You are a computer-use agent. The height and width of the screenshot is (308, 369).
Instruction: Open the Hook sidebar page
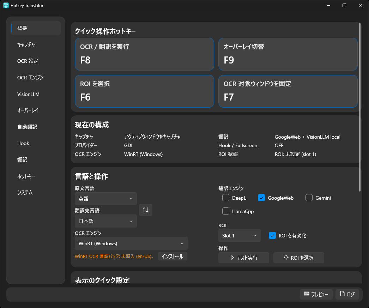[36, 143]
